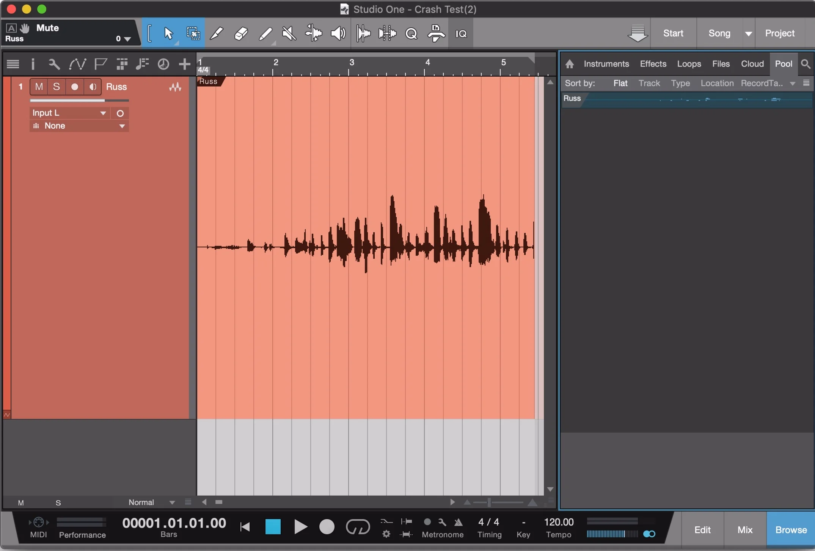Open the Mix view button
Image resolution: width=815 pixels, height=551 pixels.
744,530
